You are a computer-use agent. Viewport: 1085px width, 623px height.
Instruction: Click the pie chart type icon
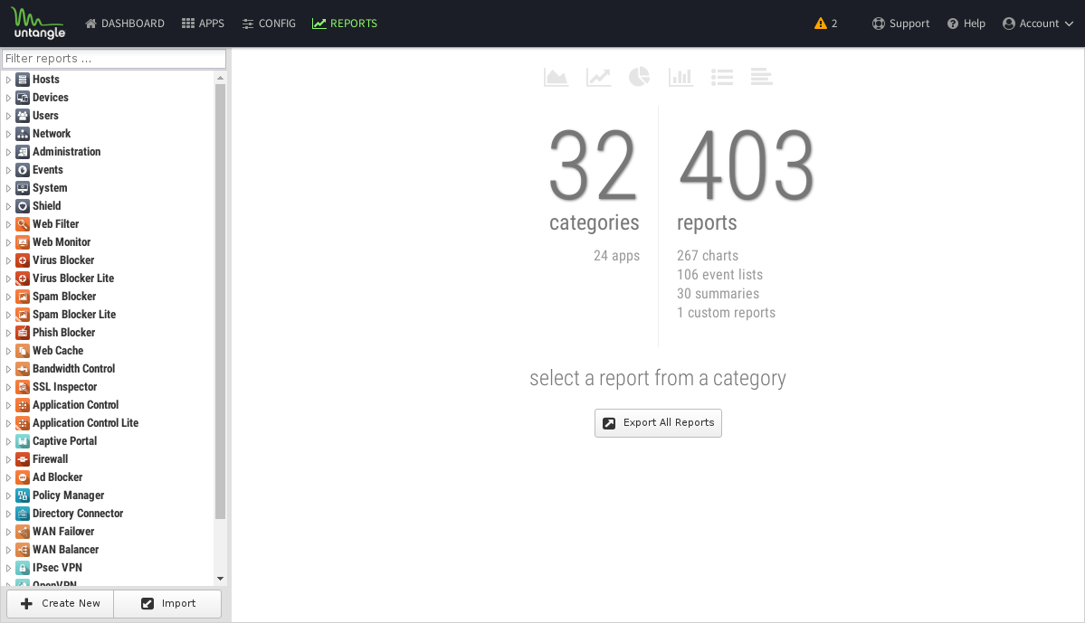[x=639, y=77]
